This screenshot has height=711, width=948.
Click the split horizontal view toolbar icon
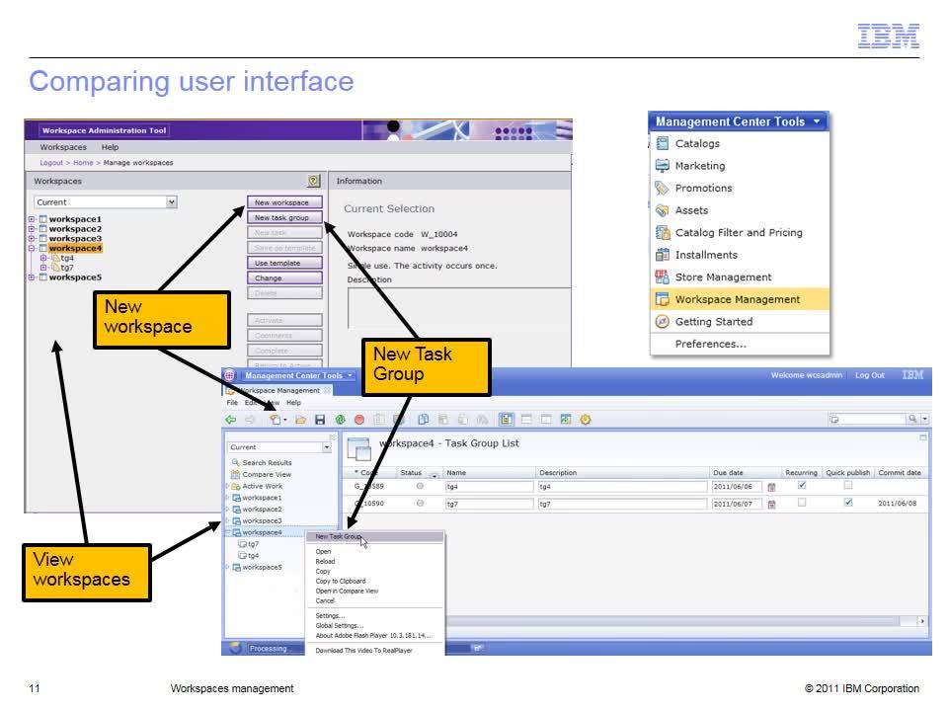point(526,419)
